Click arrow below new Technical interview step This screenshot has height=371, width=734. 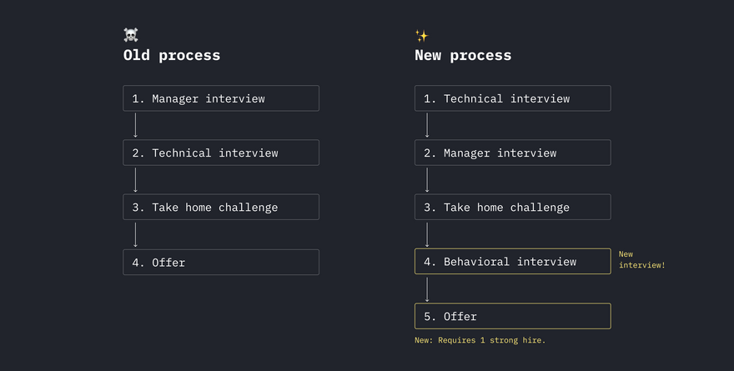point(427,125)
